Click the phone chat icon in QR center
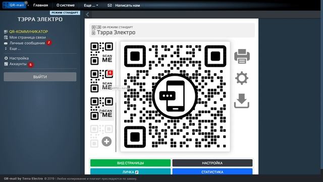Viewport: 323px width, 182px height. pyautogui.click(x=175, y=96)
